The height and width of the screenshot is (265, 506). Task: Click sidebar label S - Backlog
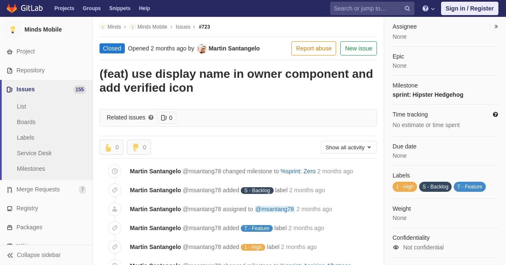click(435, 187)
